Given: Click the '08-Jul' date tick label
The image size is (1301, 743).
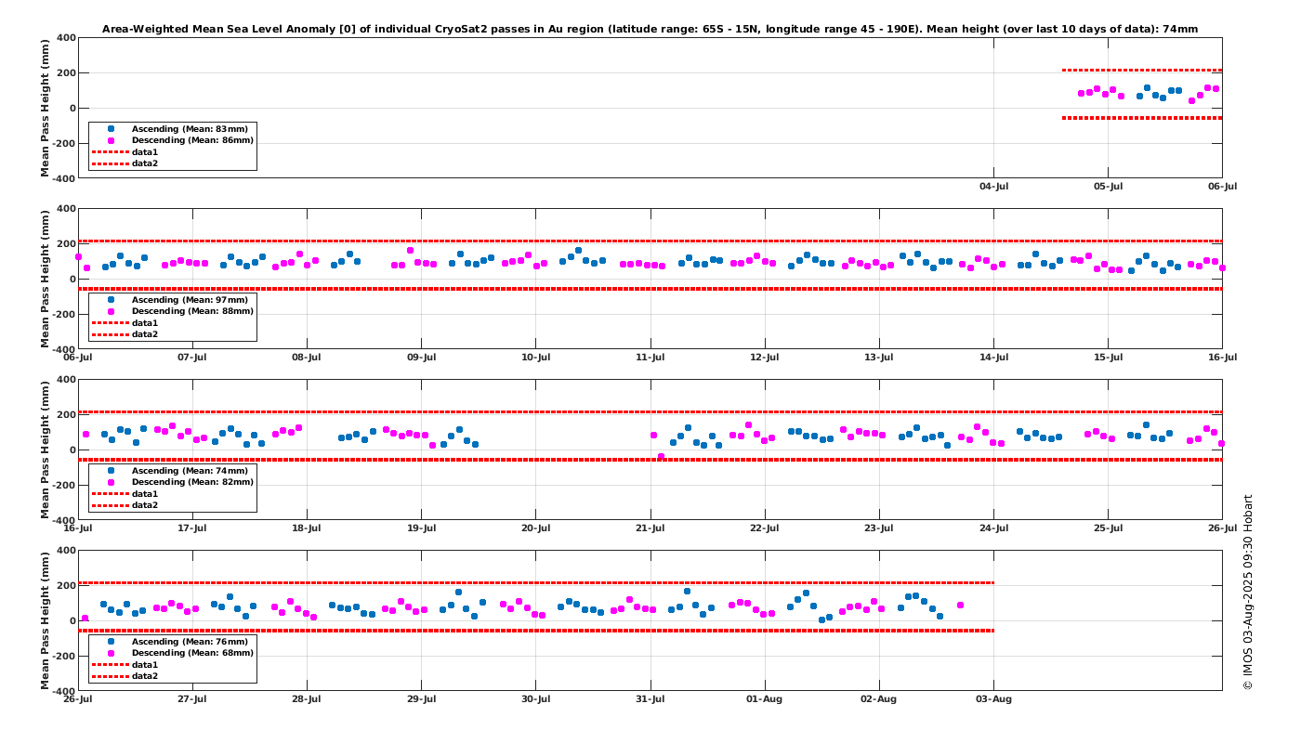Looking at the screenshot, I should (x=307, y=358).
